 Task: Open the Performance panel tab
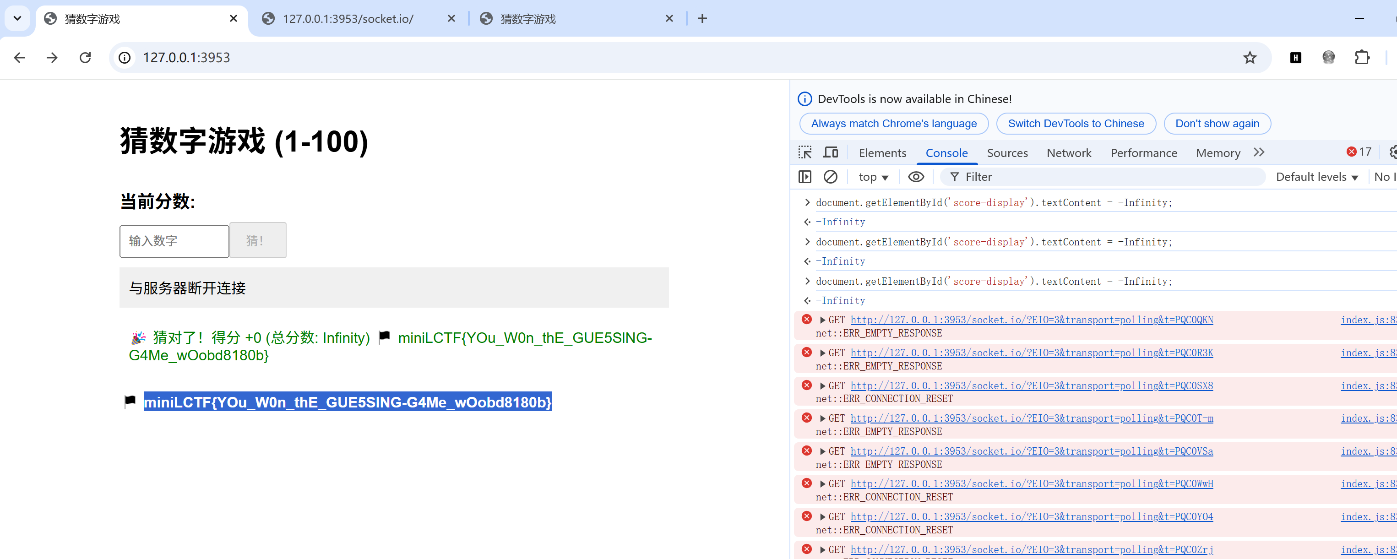1144,153
